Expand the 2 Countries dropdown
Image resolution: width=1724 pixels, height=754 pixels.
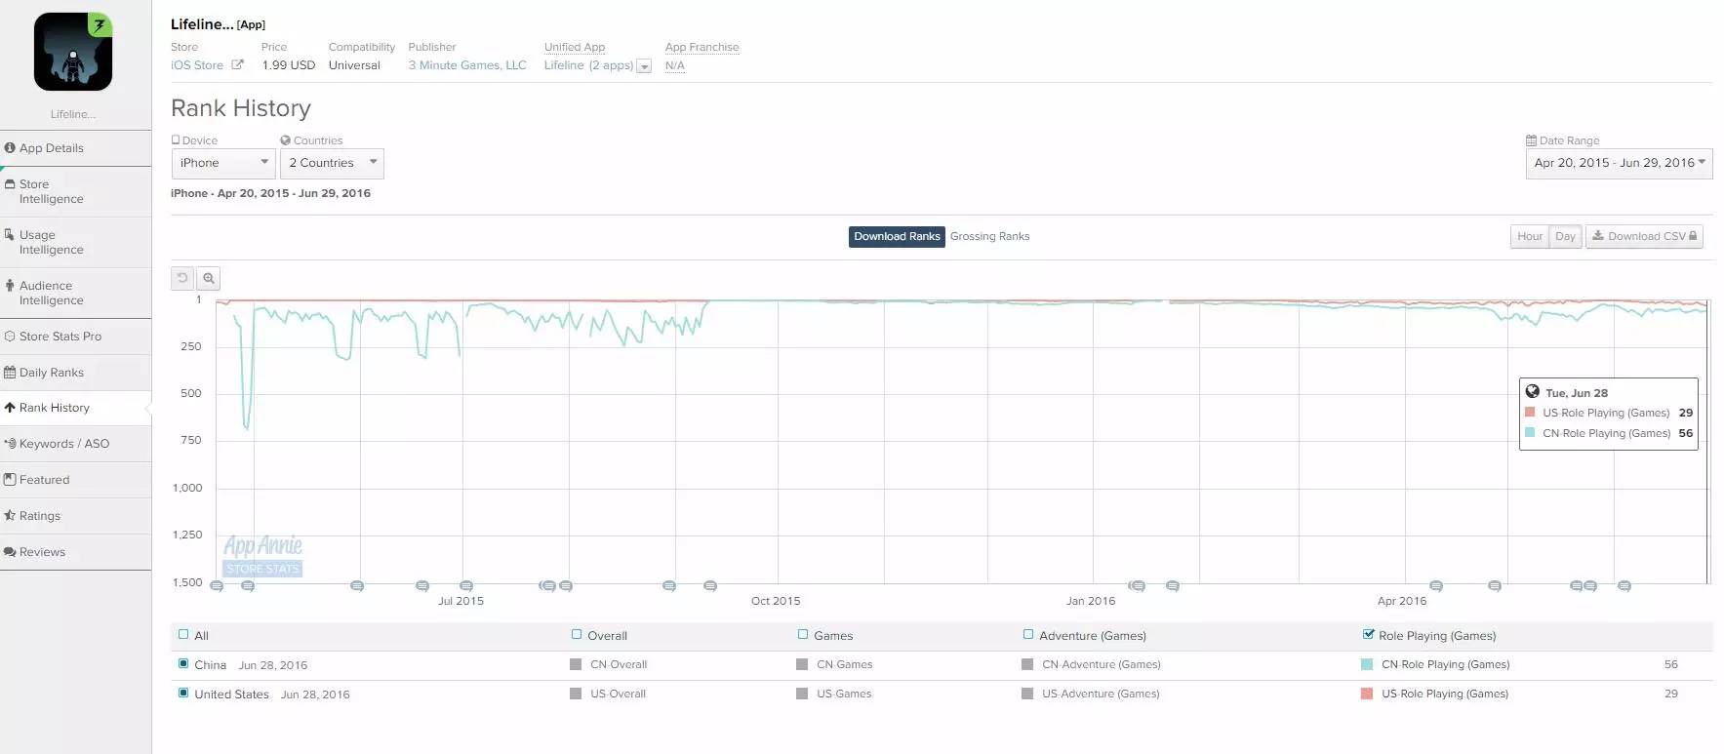(x=332, y=163)
